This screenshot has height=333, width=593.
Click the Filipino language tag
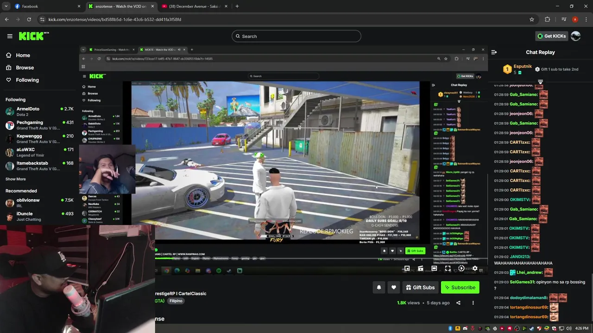176,301
